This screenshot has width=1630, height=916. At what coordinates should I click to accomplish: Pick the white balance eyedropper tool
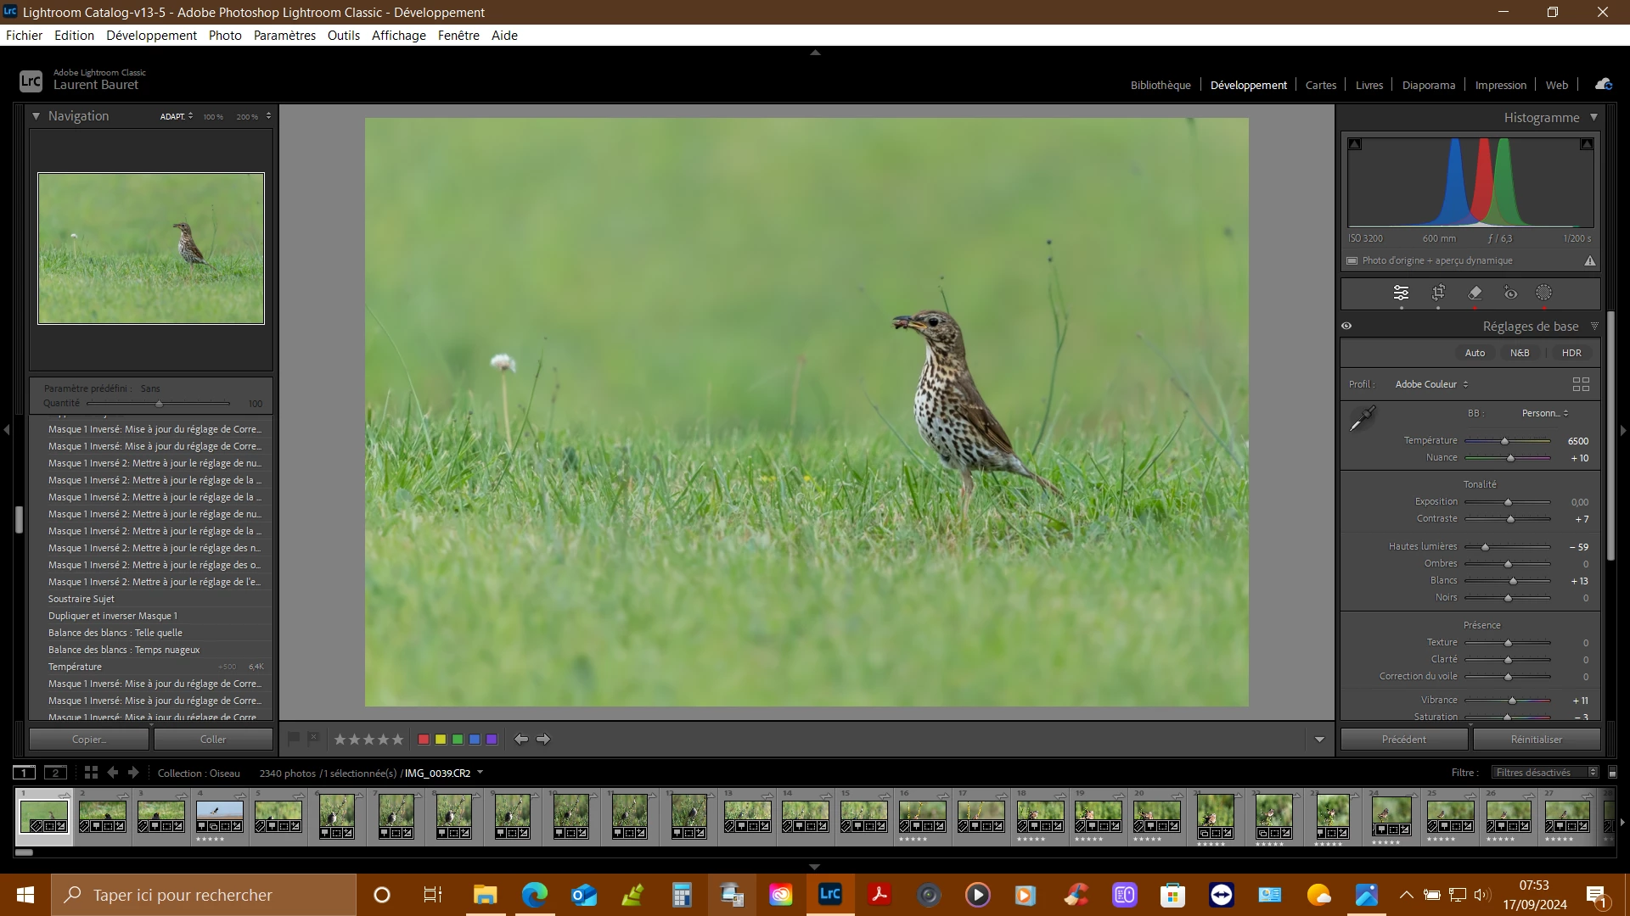coord(1363,418)
